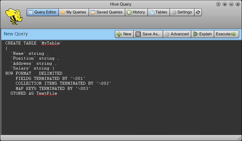The width and height of the screenshot is (242, 141).
Task: Click the green plus New icon
Action: click(x=119, y=34)
